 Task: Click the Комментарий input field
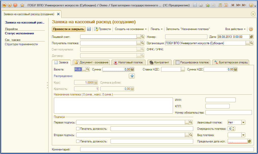tap(167, 149)
